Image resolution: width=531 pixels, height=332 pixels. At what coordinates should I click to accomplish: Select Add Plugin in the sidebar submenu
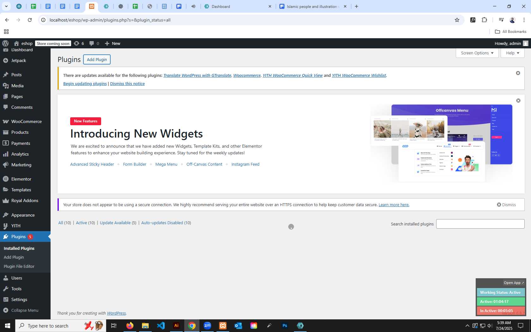pyautogui.click(x=14, y=257)
